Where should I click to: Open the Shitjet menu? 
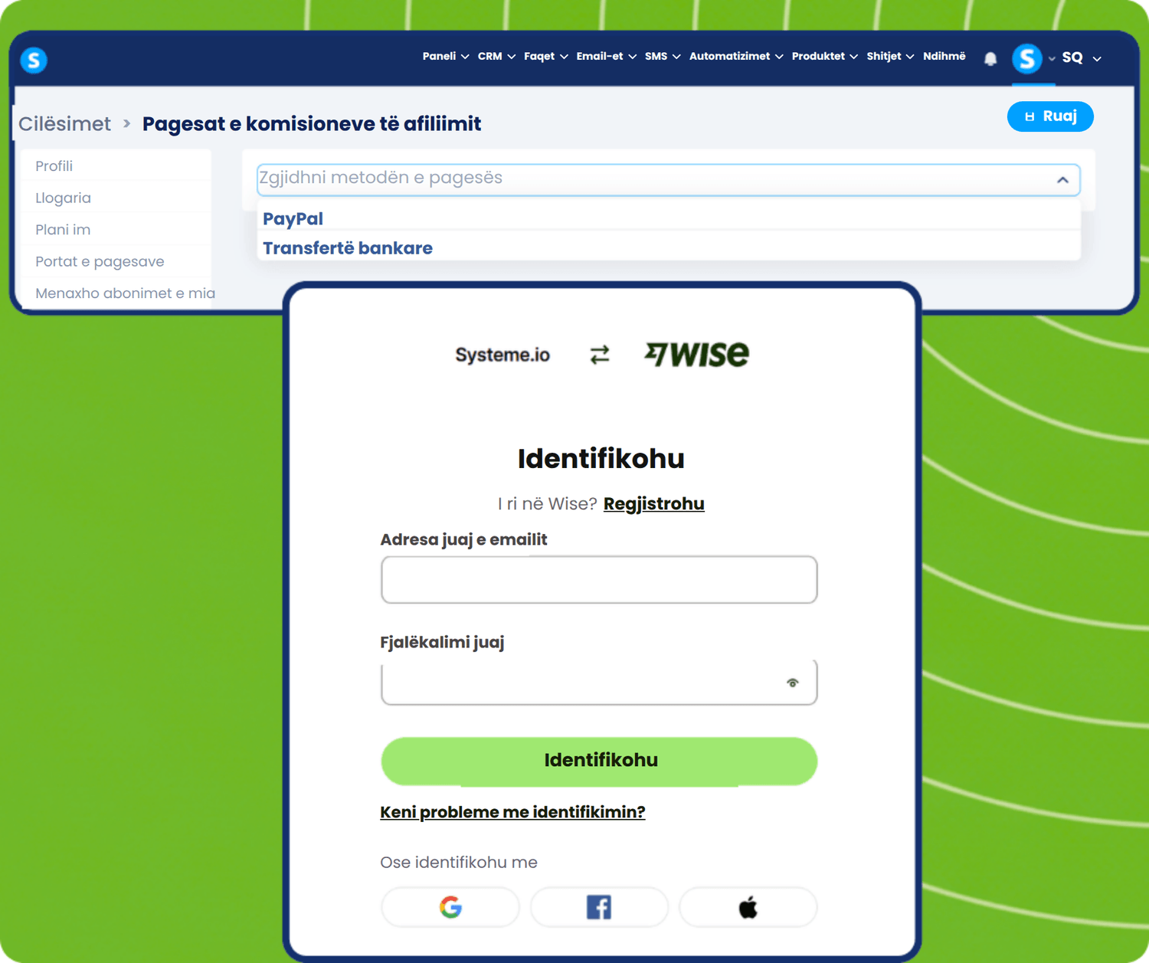click(x=890, y=56)
